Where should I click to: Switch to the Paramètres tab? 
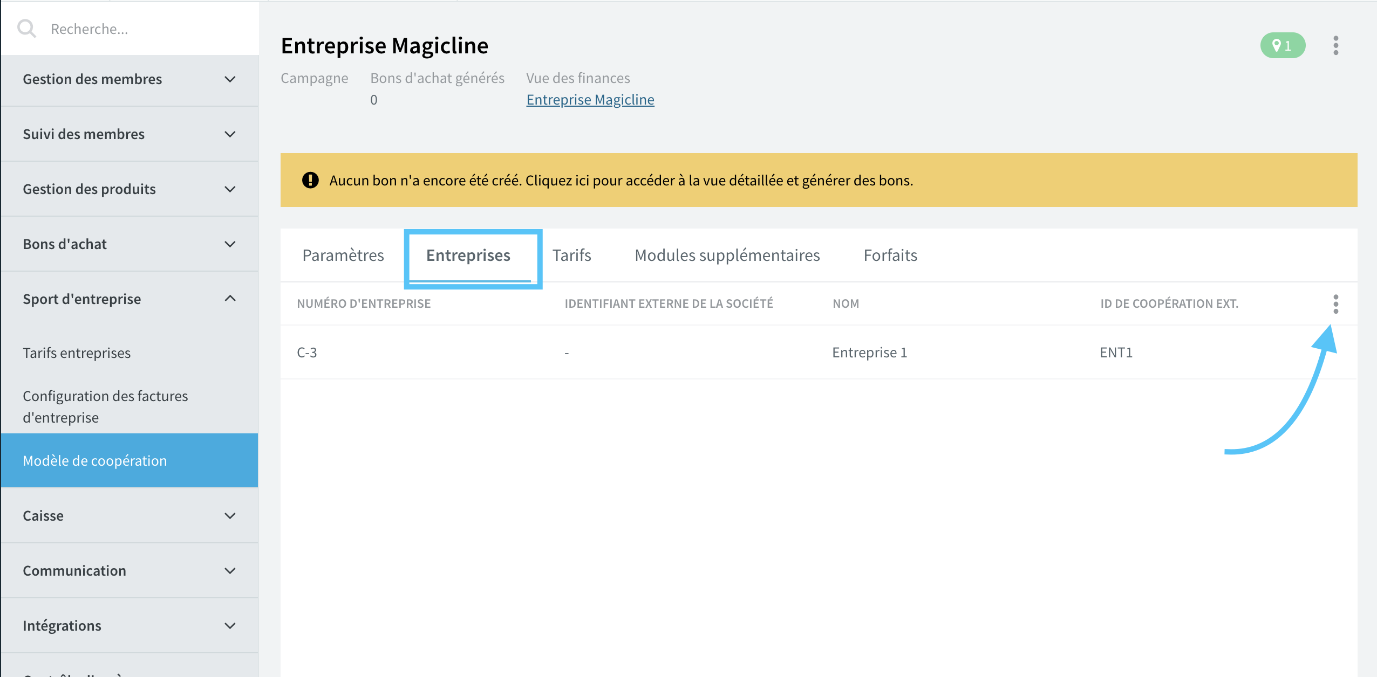click(x=343, y=255)
